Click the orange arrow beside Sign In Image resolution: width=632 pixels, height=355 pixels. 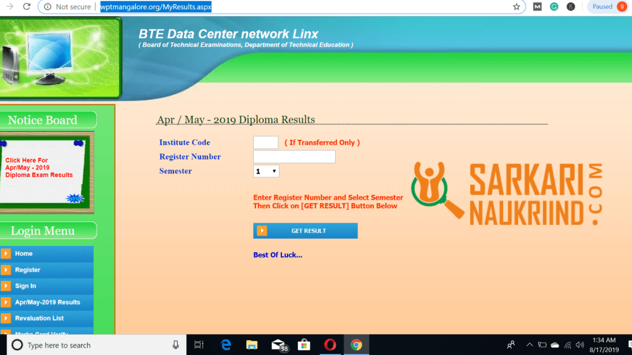[6, 286]
